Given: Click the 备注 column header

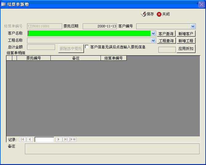Looking at the screenshot, I should [76, 58].
